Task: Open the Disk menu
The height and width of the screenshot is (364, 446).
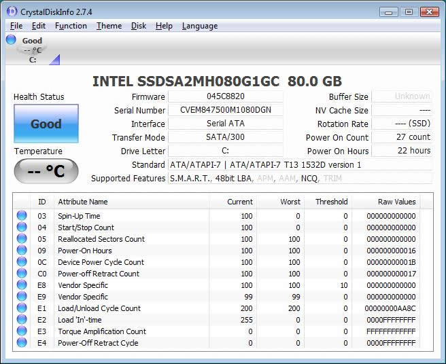Action: coord(139,26)
